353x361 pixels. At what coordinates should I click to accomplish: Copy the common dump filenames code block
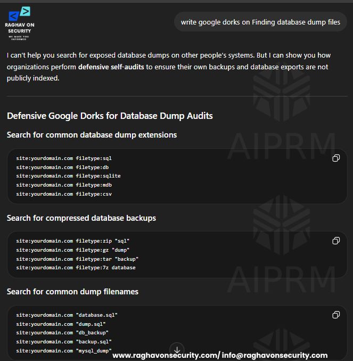tap(336, 315)
